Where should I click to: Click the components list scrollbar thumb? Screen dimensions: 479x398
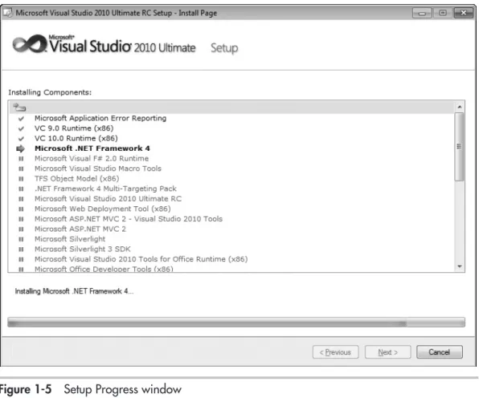459,147
